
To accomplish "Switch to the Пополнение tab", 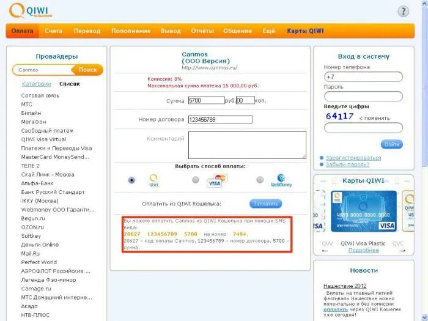I will point(131,31).
